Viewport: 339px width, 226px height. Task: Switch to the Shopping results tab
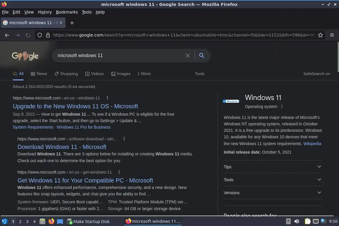coord(66,74)
